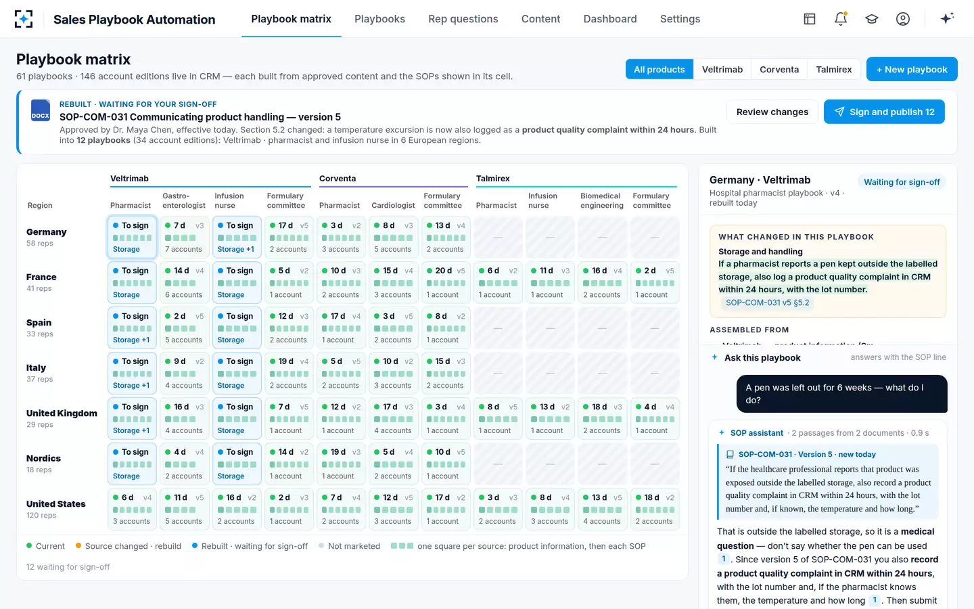Click citation badge 1 after 'how long'

(875, 600)
